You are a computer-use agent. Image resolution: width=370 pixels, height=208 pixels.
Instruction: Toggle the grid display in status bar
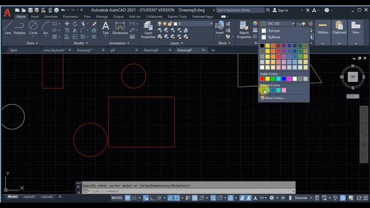point(127,198)
